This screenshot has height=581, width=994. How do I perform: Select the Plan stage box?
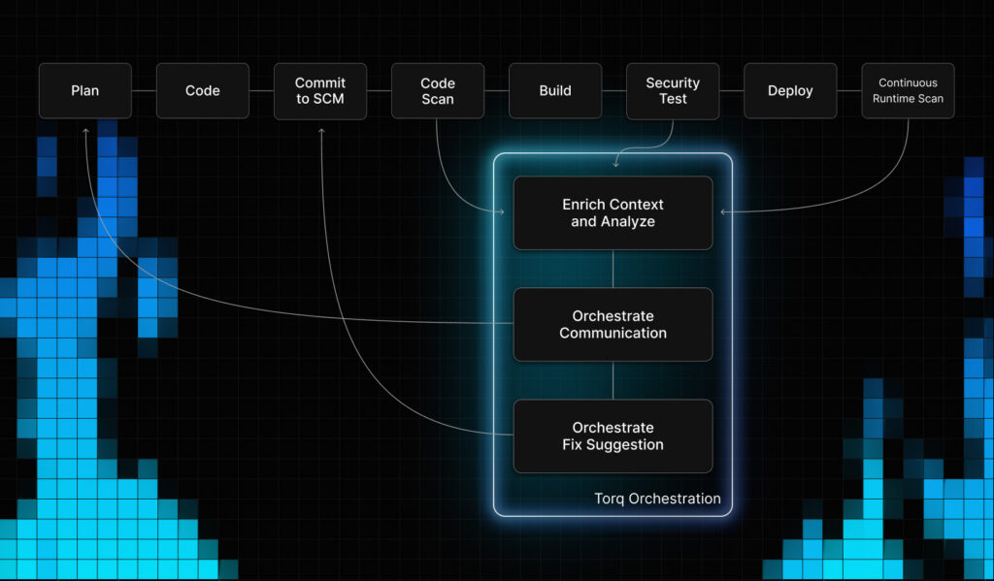(85, 90)
